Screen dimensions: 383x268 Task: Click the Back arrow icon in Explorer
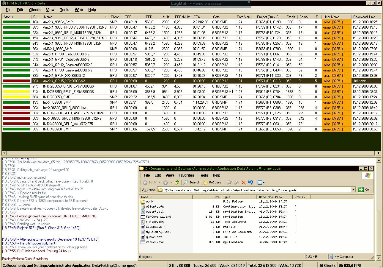coord(145,183)
